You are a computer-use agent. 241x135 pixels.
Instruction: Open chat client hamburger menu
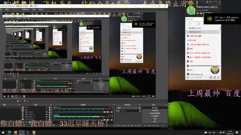188,78
